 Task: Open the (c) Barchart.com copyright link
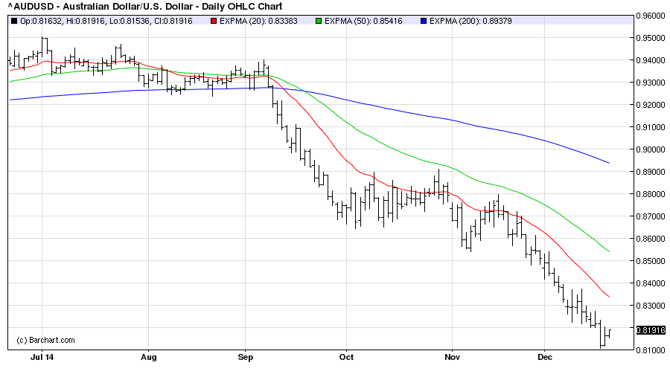click(45, 340)
